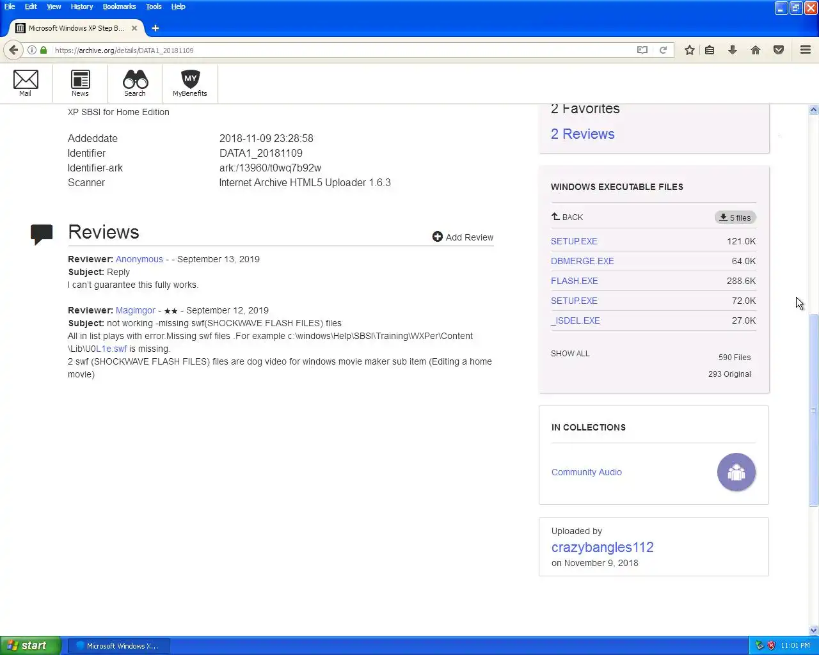Click the shield tray icon in the system tray

pos(759,645)
